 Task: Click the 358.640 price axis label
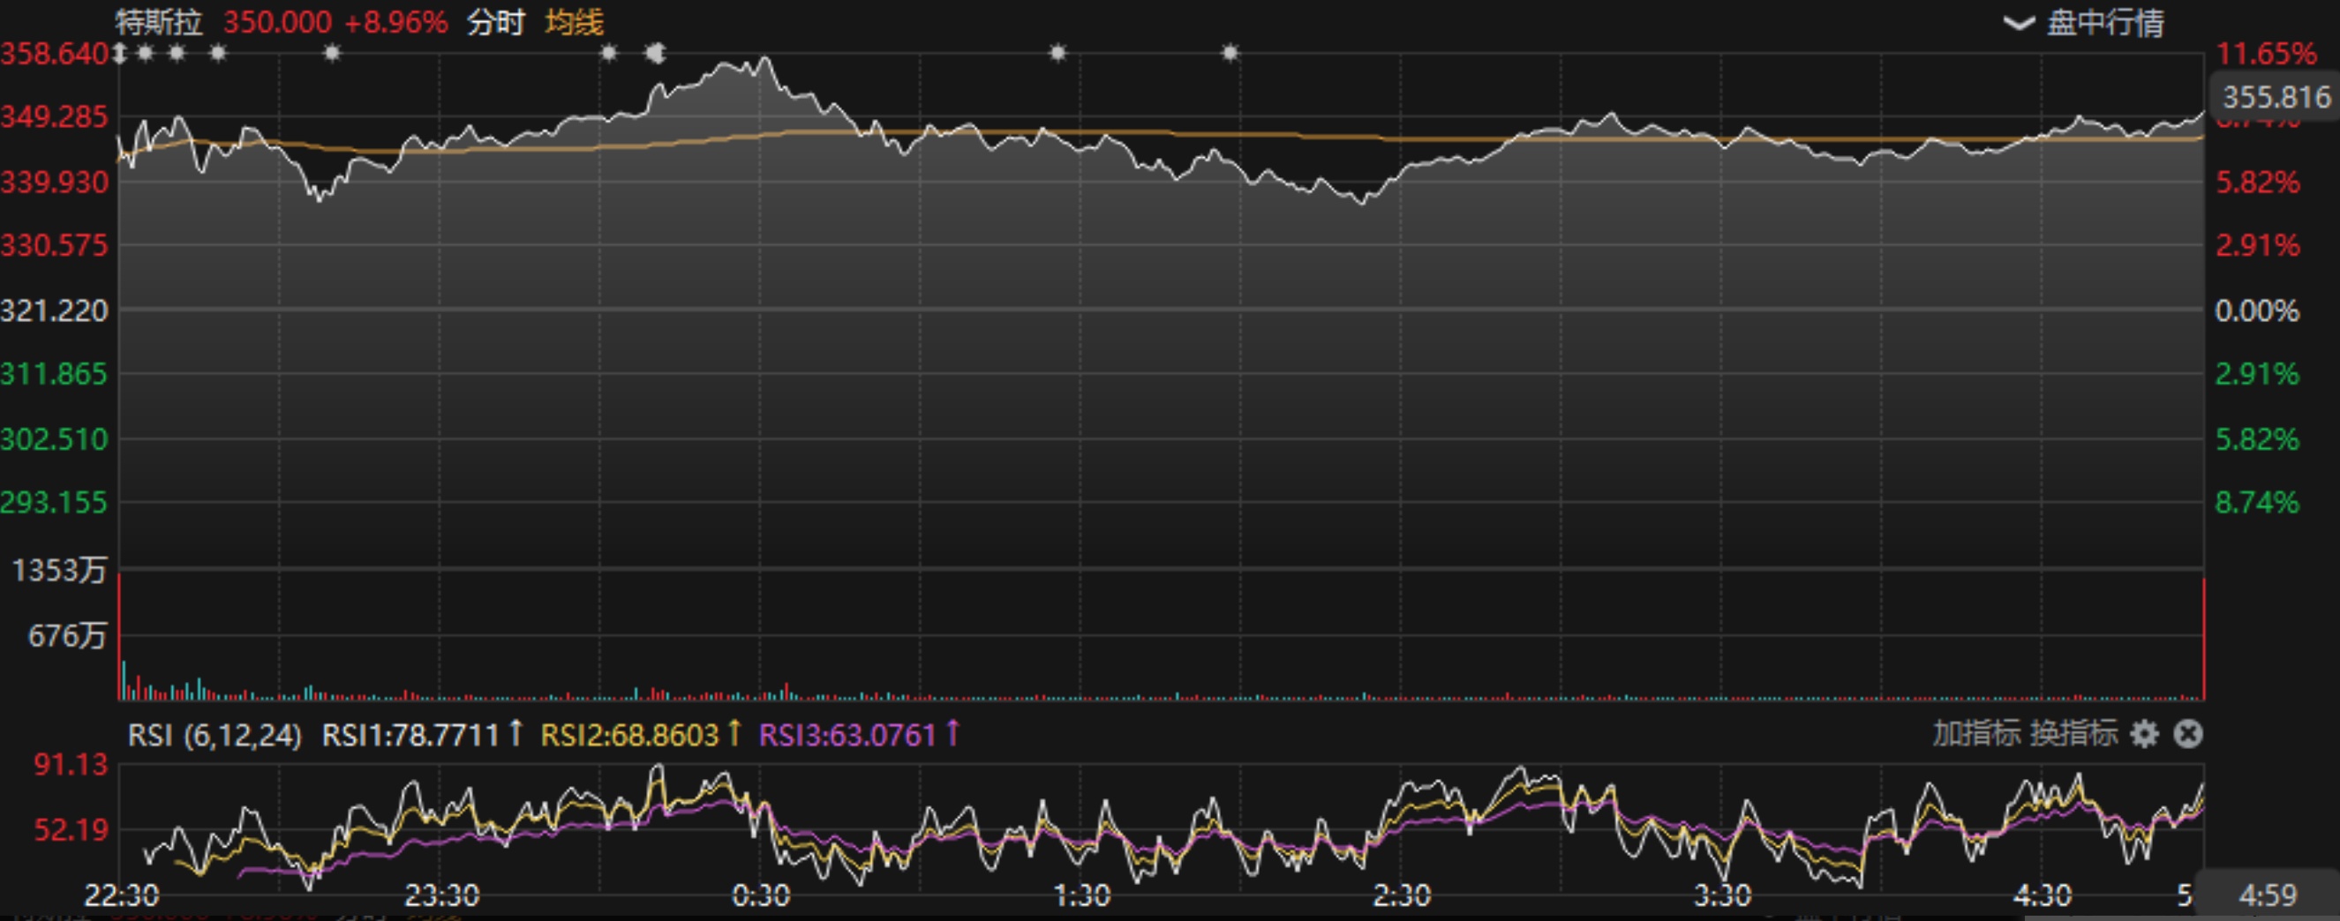[55, 54]
